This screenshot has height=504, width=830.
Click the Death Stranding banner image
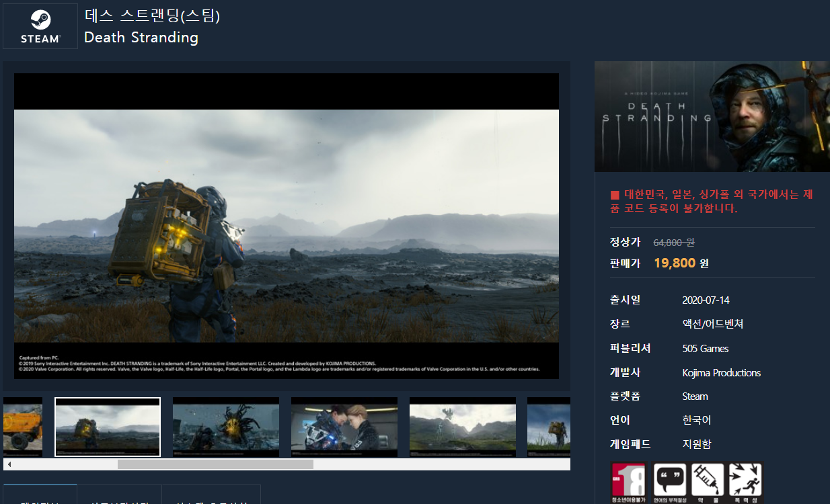(712, 116)
